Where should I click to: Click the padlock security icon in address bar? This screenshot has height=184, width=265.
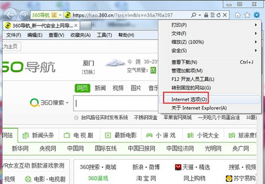(x=206, y=15)
